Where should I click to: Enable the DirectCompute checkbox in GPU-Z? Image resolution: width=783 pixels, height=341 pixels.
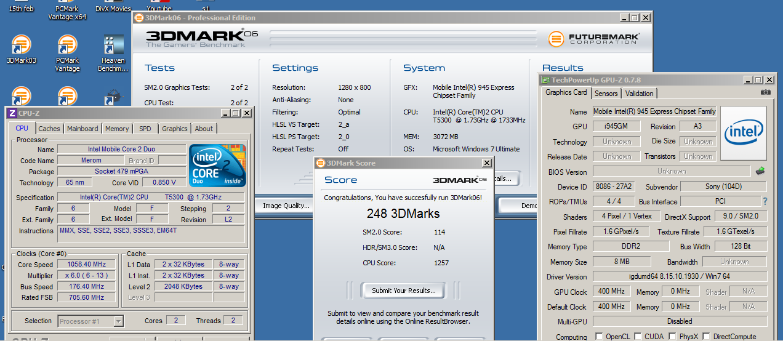(707, 336)
